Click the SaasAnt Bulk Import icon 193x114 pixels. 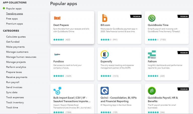[x=57, y=90]
